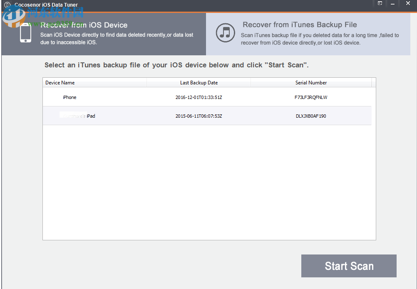Screen dimensions: 417x289
Task: Click the backup date 2015-06-11T06:07:53Z
Action: coord(199,116)
